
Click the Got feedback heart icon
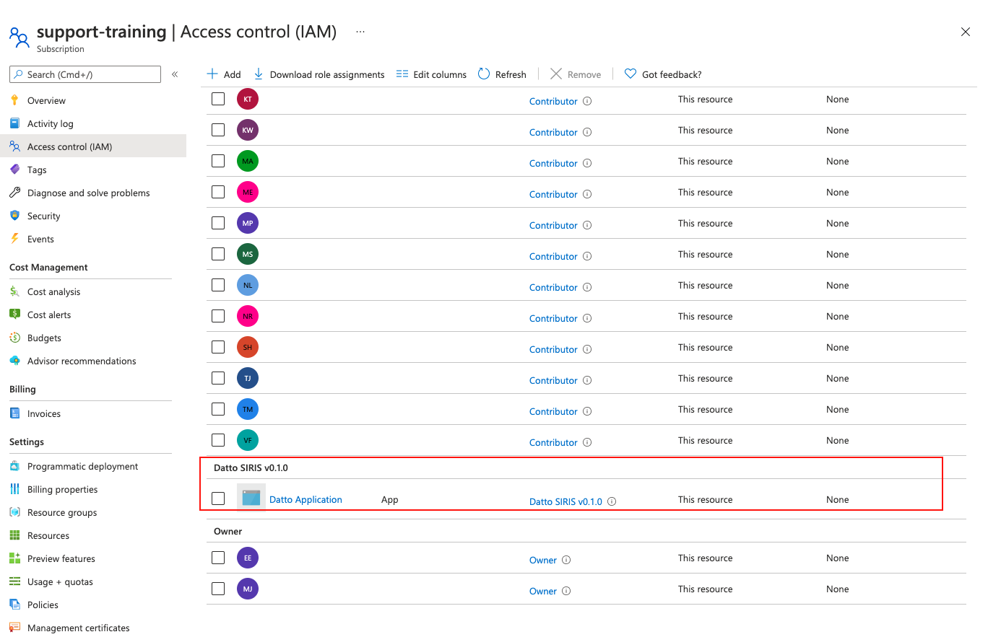(630, 74)
